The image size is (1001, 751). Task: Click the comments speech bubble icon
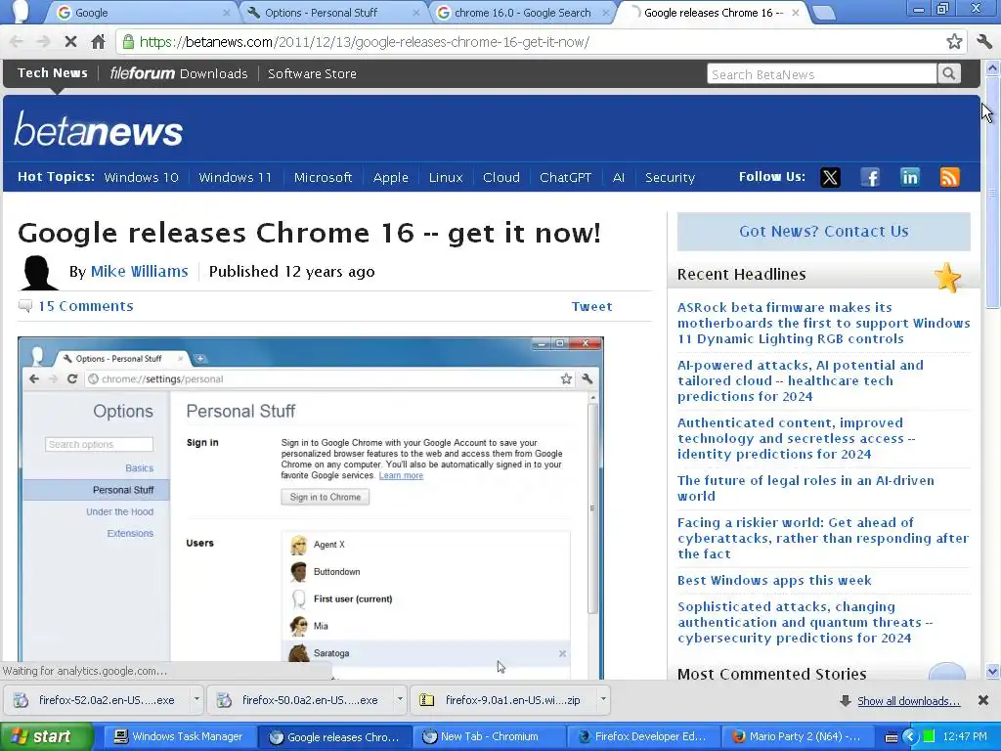coord(24,306)
